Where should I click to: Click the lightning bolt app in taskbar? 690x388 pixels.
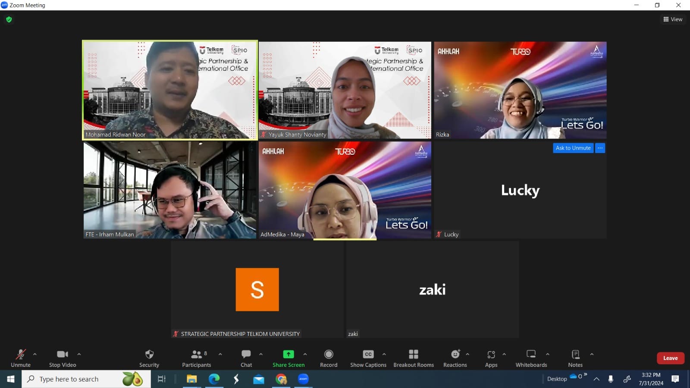(x=236, y=379)
